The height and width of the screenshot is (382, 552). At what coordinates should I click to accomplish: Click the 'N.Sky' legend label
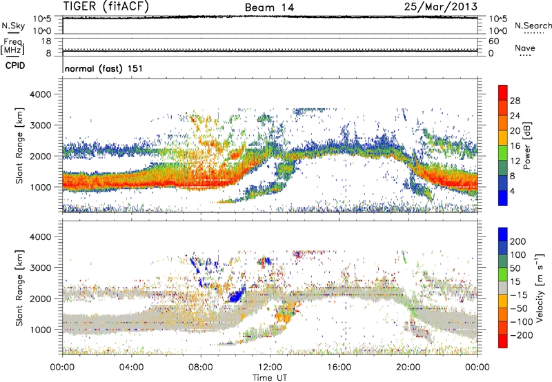tap(13, 26)
